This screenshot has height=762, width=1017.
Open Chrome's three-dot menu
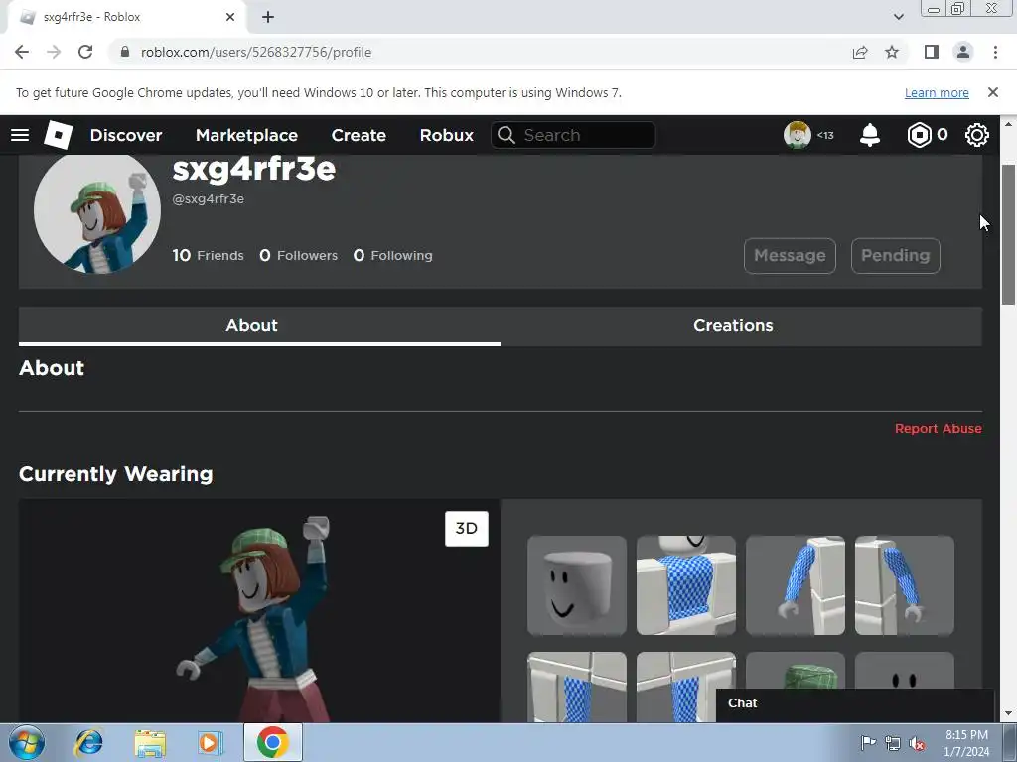click(x=995, y=52)
